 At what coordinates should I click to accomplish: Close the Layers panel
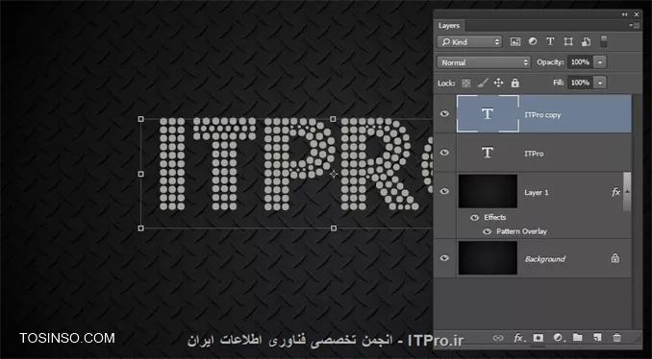tap(637, 14)
